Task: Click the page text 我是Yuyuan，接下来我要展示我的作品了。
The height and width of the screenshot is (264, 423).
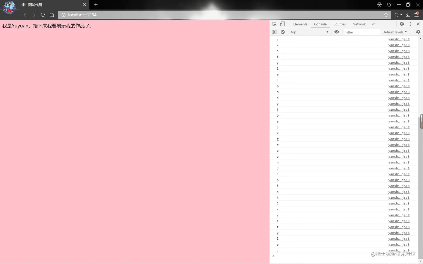Action: (48, 26)
